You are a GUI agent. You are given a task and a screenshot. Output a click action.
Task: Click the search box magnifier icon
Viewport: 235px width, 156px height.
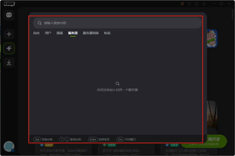(40, 23)
